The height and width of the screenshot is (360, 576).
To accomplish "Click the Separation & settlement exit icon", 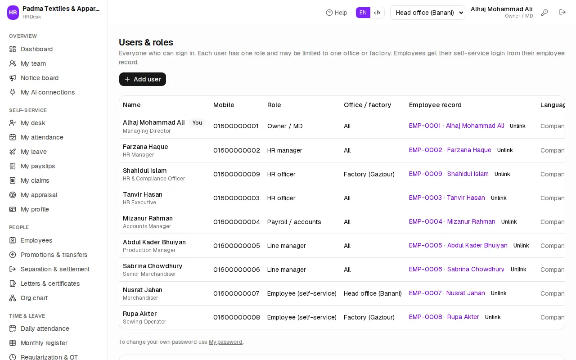I will [13, 269].
